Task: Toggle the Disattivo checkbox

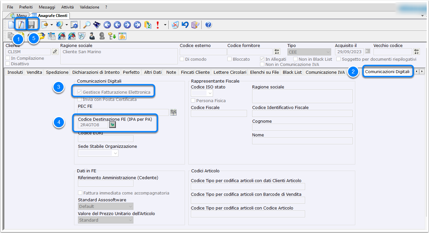Action: click(8, 64)
